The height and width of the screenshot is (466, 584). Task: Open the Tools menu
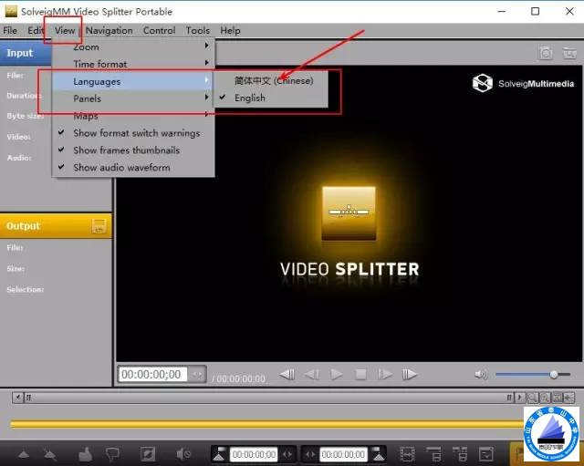click(x=198, y=30)
